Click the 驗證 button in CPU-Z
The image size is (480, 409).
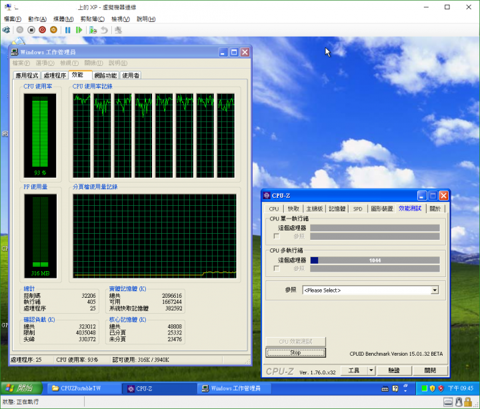tap(394, 370)
